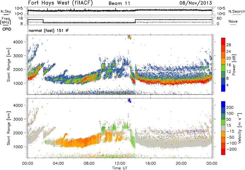Screen dimensions: 245x170
Task: Click the 'N.Search' legend label
Action: point(236,11)
